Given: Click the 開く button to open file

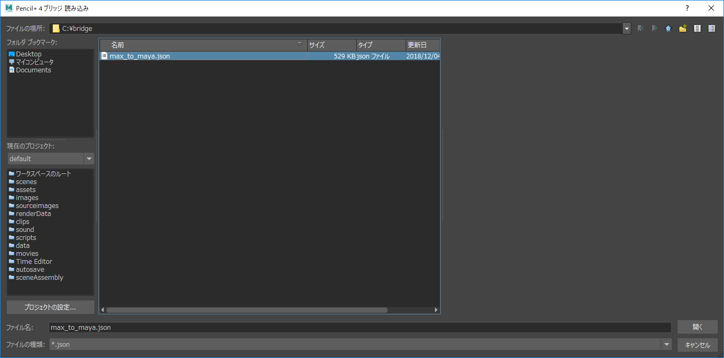Looking at the screenshot, I should (697, 327).
